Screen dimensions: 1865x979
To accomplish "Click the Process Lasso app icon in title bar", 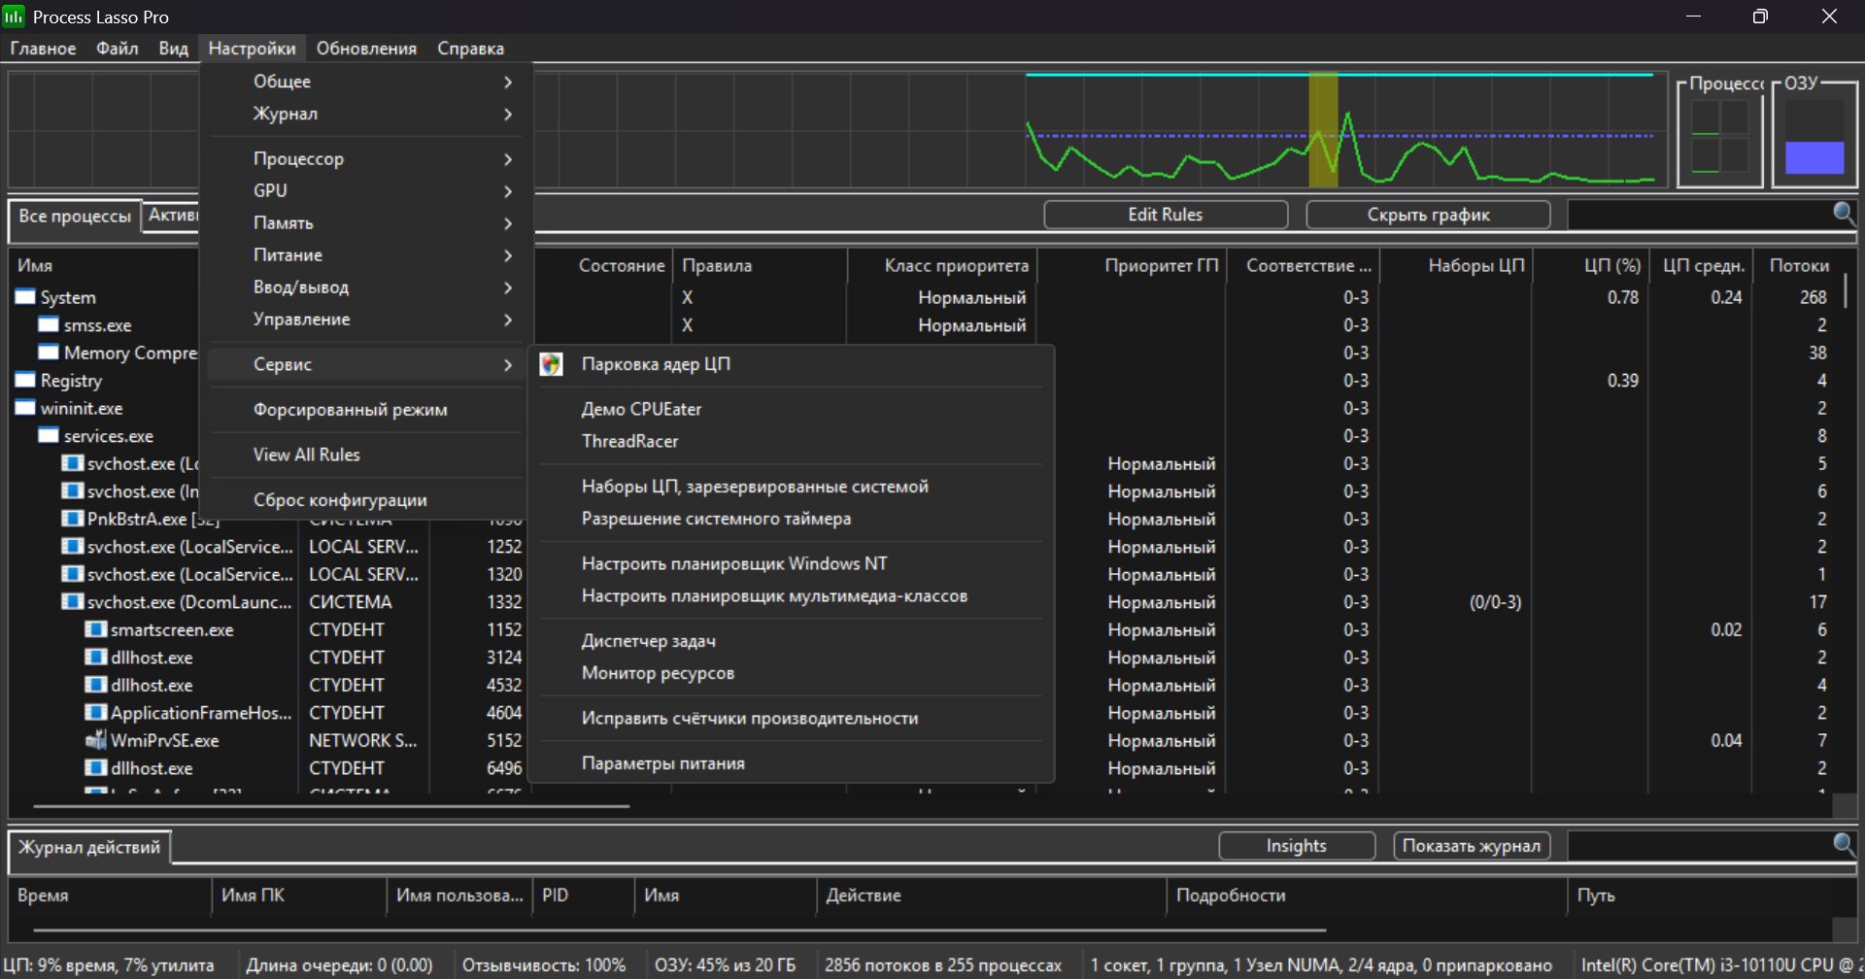I will tap(14, 17).
